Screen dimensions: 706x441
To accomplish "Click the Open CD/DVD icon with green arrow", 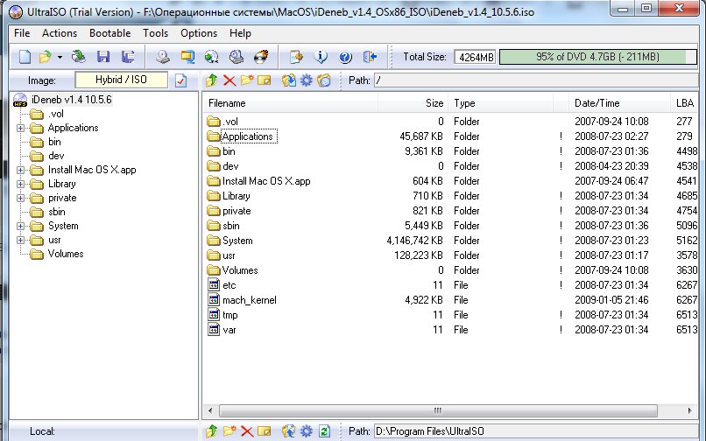I will click(79, 57).
